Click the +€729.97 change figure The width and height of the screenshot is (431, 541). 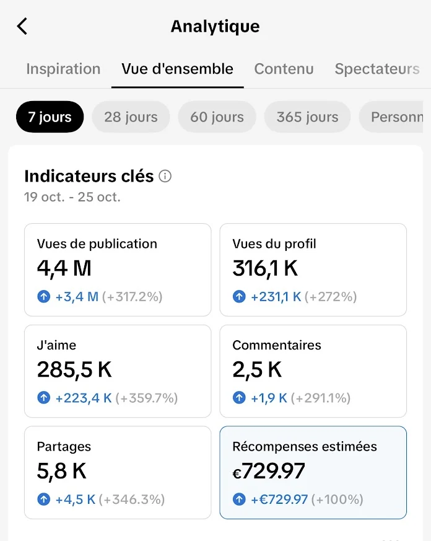point(279,499)
